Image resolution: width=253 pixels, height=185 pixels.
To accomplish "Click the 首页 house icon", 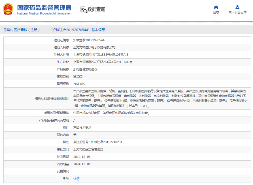I will (x=216, y=7).
